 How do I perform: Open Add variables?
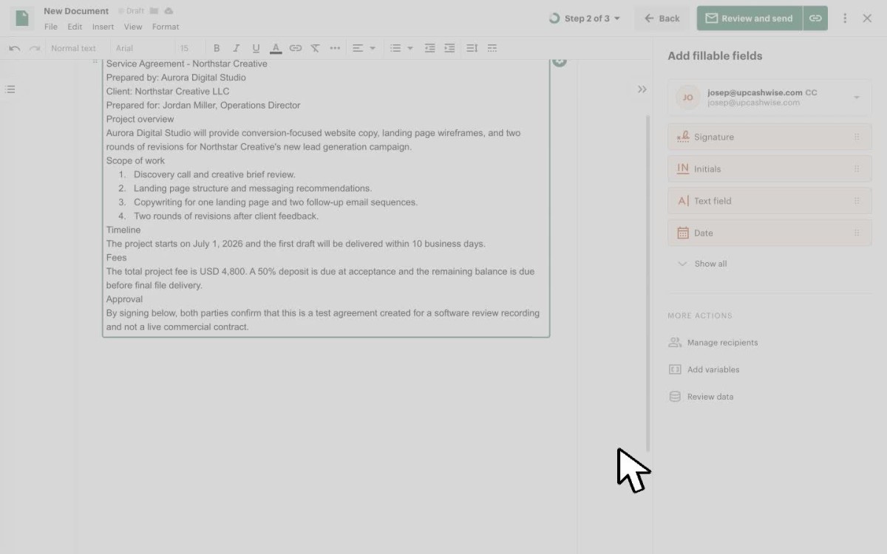[x=704, y=369]
